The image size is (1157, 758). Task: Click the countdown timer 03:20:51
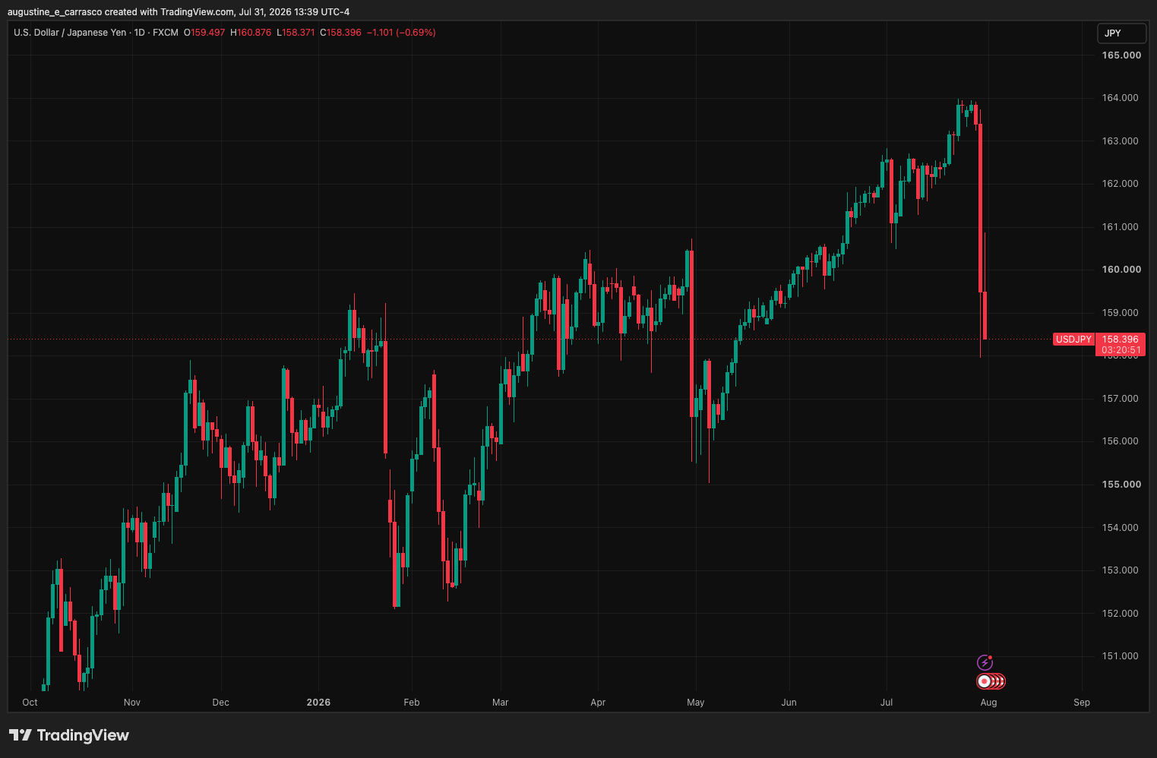(x=1120, y=350)
